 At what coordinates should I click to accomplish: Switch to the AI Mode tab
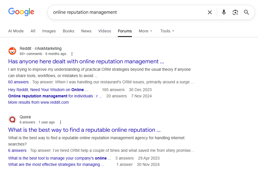16,31
